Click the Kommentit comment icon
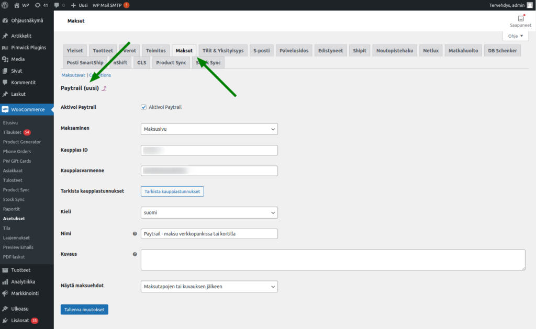536x329 pixels. [x=5, y=82]
